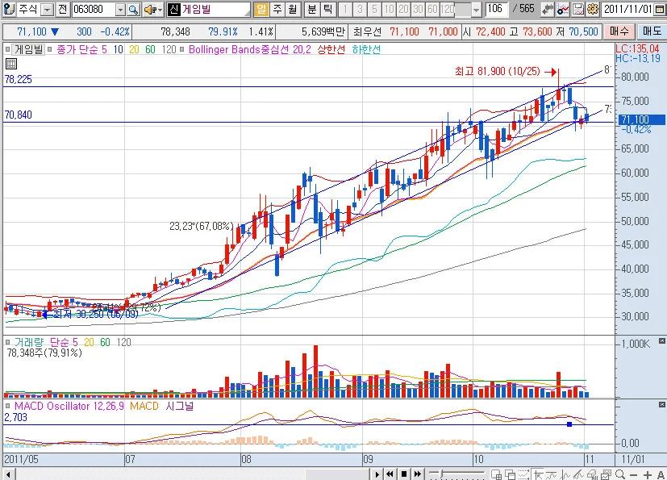Viewport: 667px width, 480px height.
Task: Click the left arrow of horizontal scrollbar
Action: pyautogui.click(x=8, y=474)
